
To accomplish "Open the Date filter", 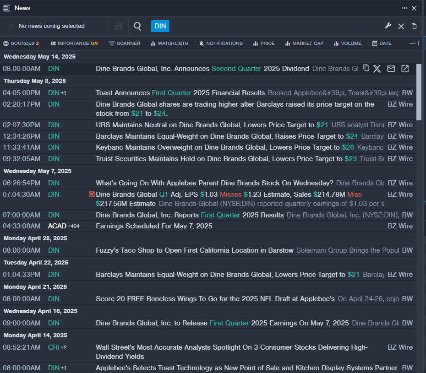I will [382, 43].
